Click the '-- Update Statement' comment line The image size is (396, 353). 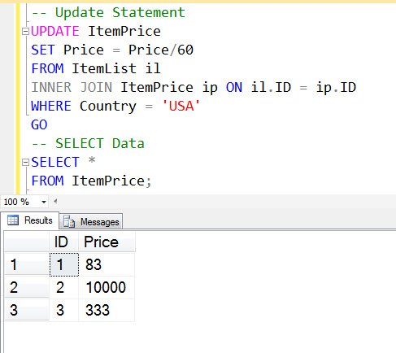click(x=108, y=12)
